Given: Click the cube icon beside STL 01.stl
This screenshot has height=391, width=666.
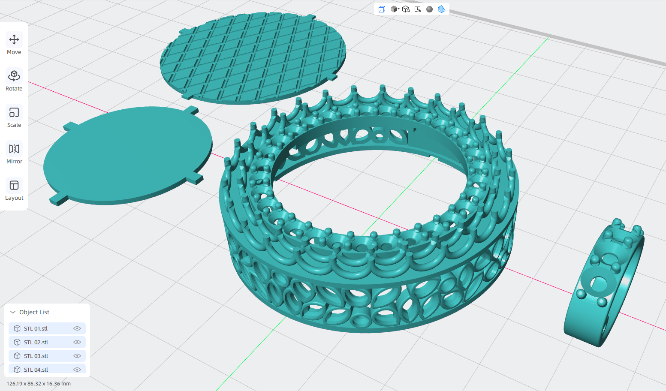Looking at the screenshot, I should click(x=17, y=328).
